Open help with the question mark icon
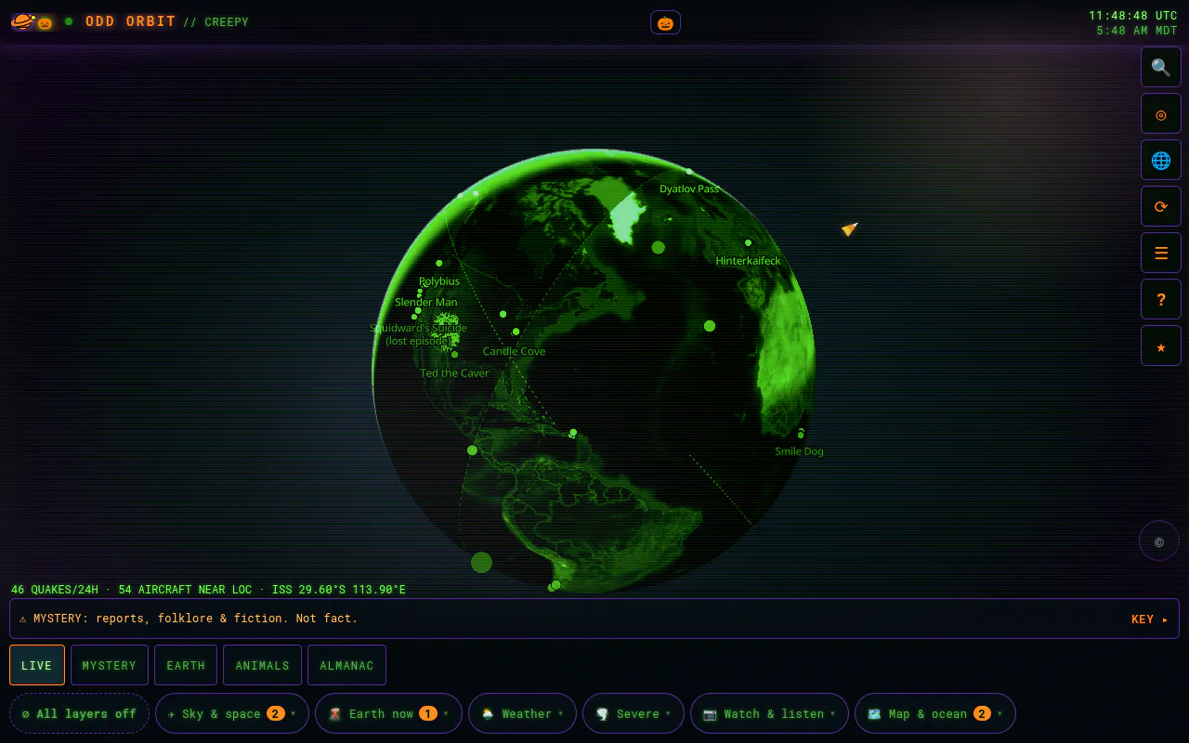Screen dimensions: 1189x743 (x=1161, y=299)
